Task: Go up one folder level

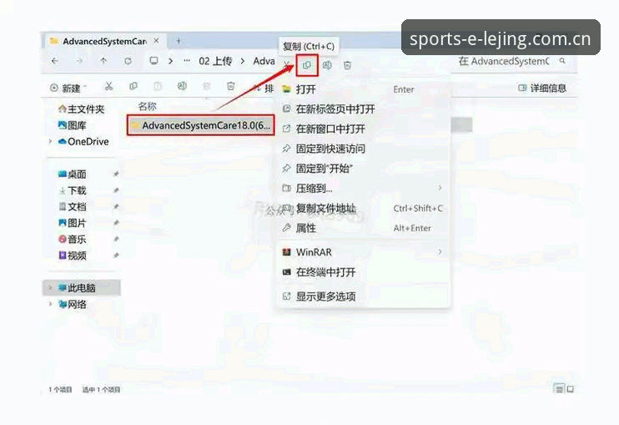Action: click(103, 61)
